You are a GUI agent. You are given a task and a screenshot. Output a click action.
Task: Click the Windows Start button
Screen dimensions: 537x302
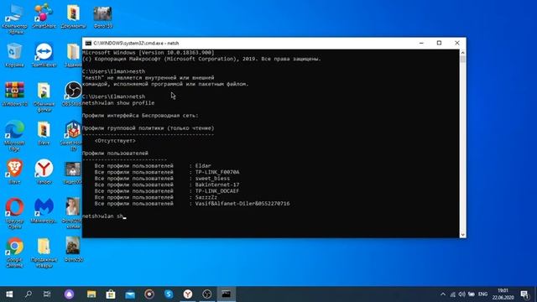point(9,294)
